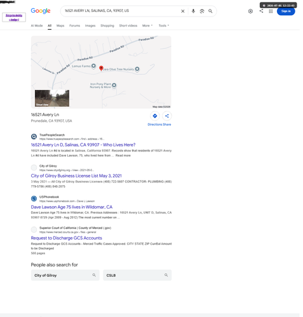The image size is (303, 317).
Task: Click the skip to main content link
Action: [x=14, y=17]
